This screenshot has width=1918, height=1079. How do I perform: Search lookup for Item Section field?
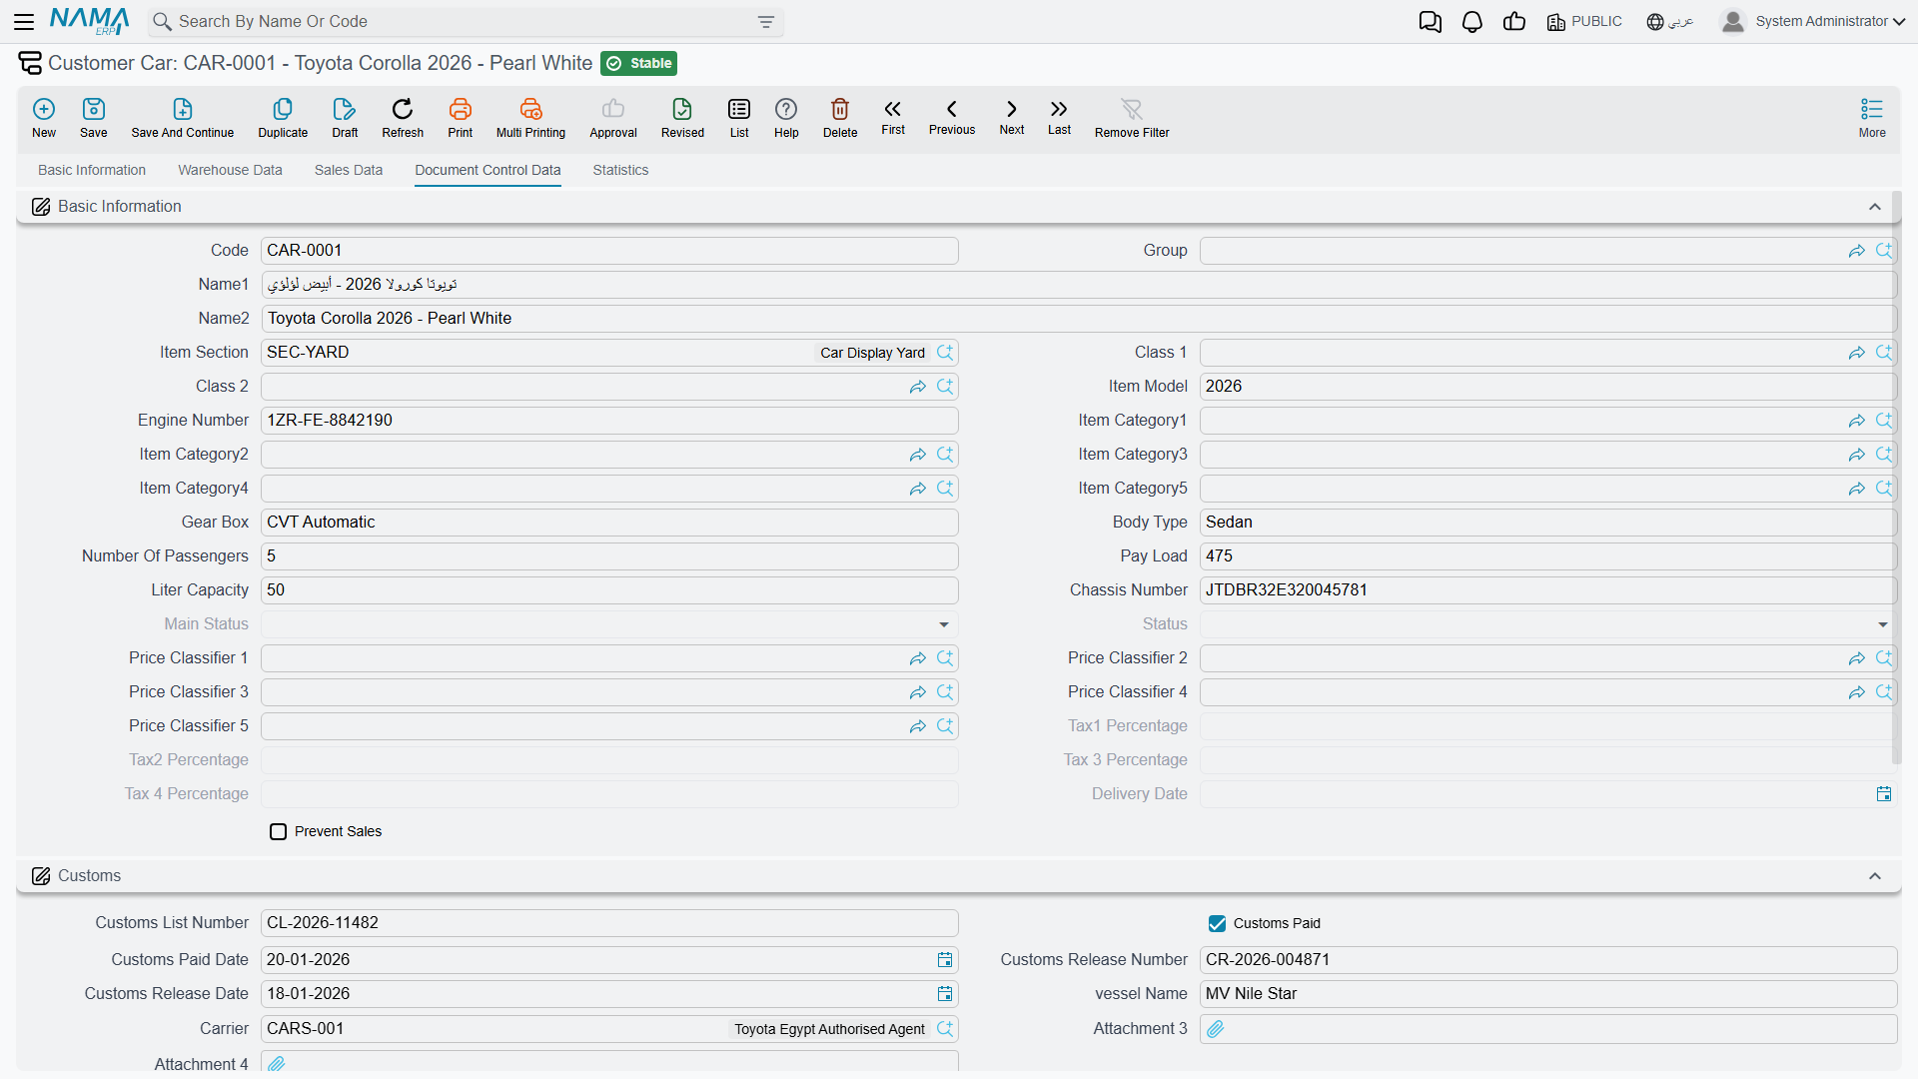click(945, 353)
